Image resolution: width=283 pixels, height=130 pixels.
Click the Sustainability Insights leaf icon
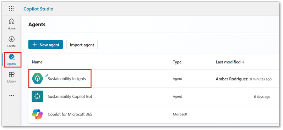[37, 79]
